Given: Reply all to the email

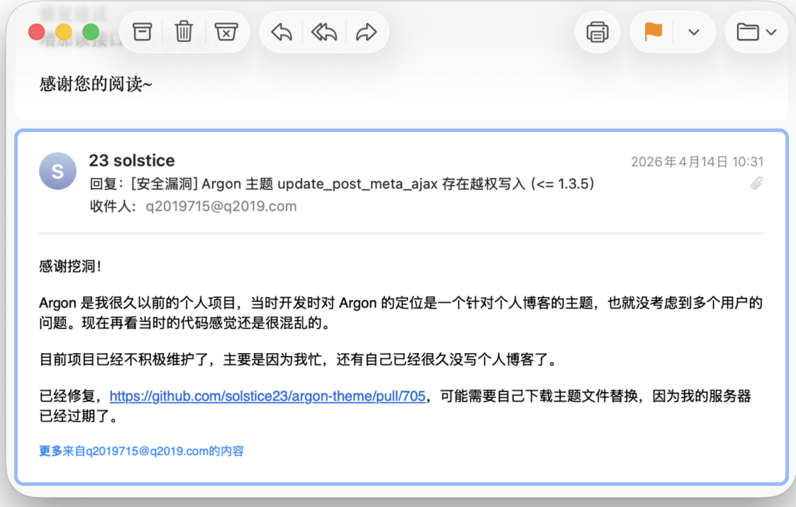Looking at the screenshot, I should (x=323, y=32).
